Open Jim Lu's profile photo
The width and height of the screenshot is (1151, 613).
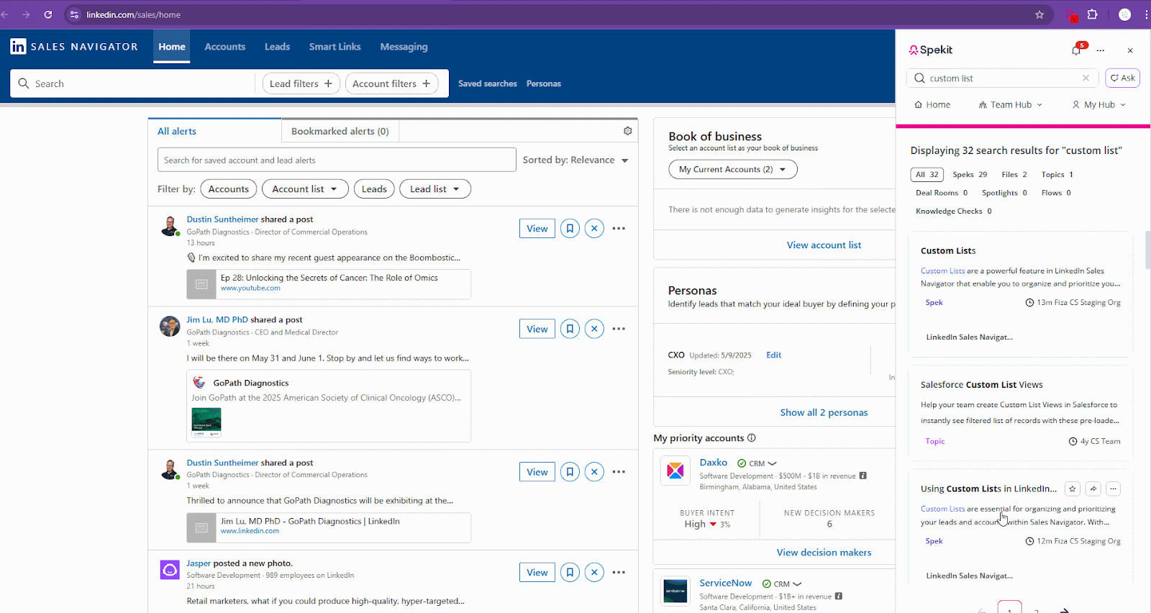[170, 326]
